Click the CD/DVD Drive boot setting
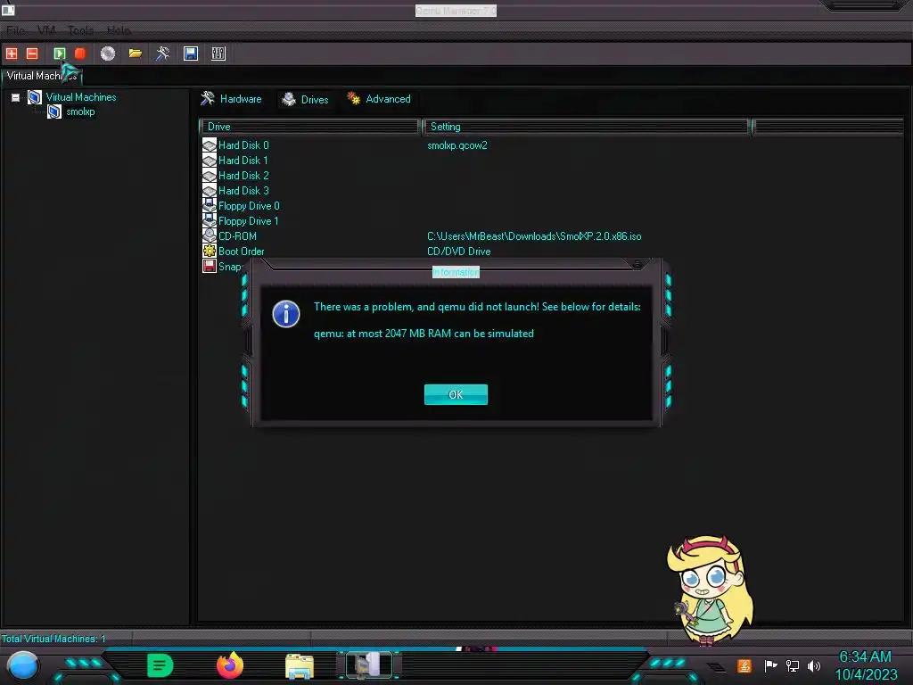The height and width of the screenshot is (685, 913). (x=459, y=251)
